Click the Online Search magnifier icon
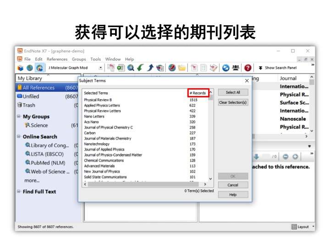Screen dimensions: 330x248 [x=131, y=68]
